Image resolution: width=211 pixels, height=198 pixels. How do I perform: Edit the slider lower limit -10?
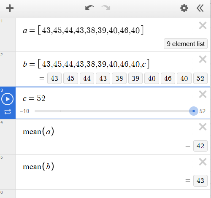(x=24, y=111)
